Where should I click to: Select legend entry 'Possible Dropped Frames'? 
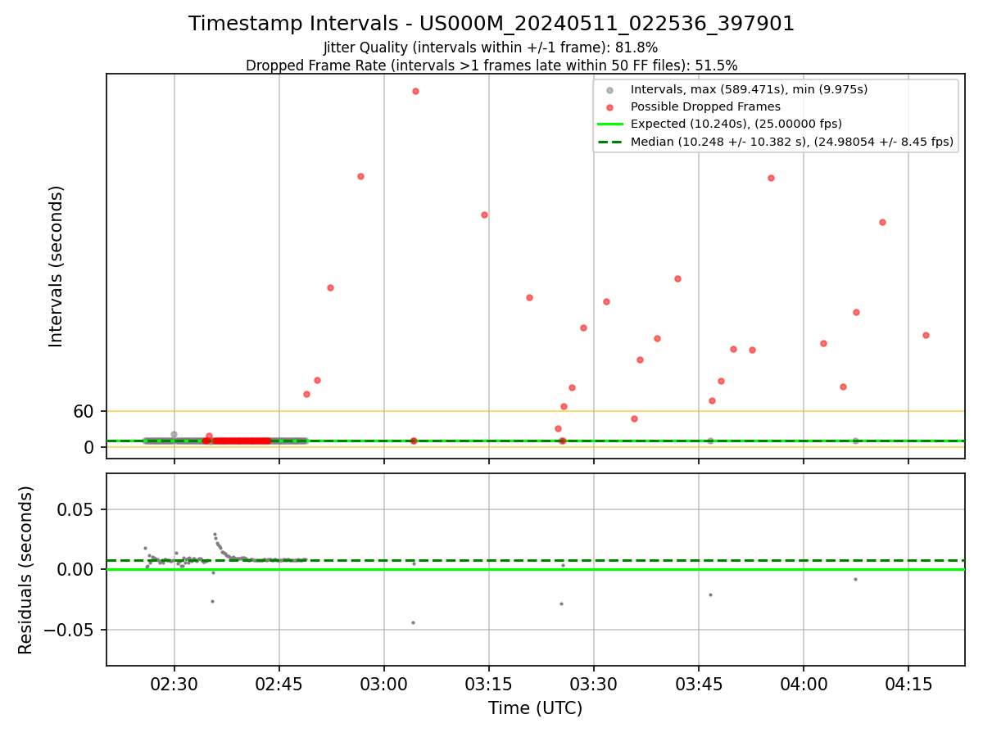pos(705,106)
